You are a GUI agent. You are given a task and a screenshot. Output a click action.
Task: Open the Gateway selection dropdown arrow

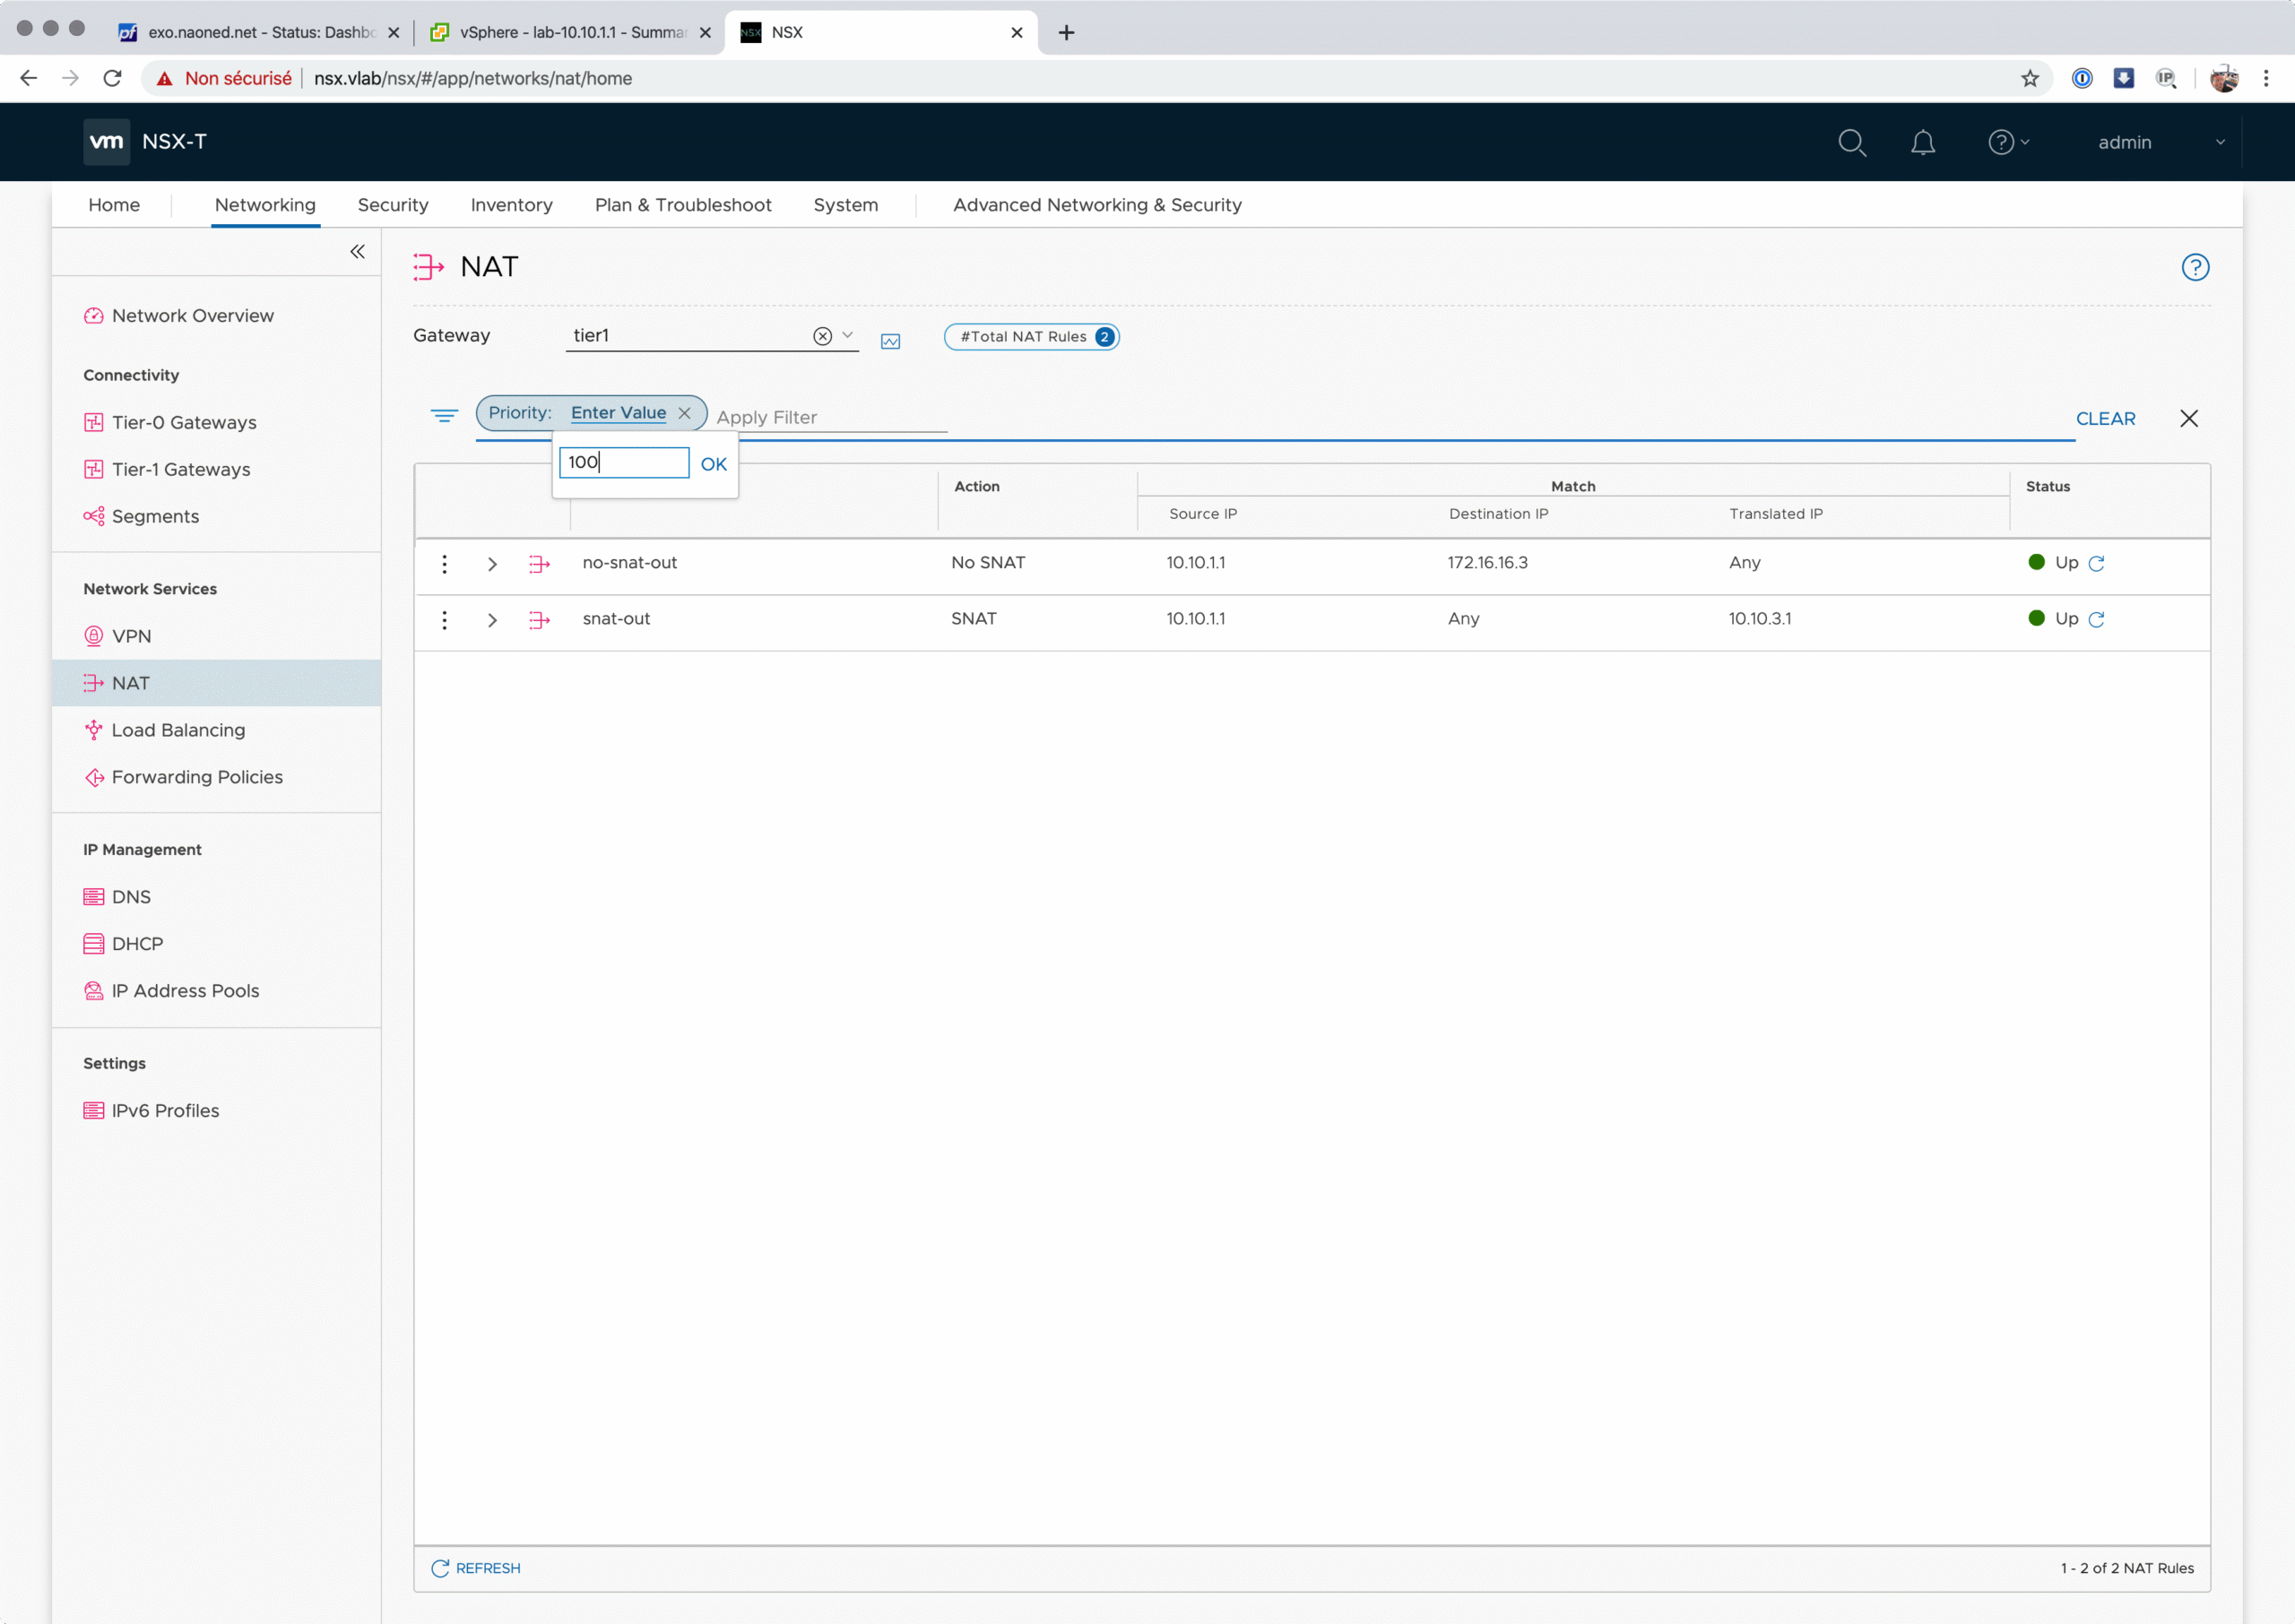[x=847, y=335]
